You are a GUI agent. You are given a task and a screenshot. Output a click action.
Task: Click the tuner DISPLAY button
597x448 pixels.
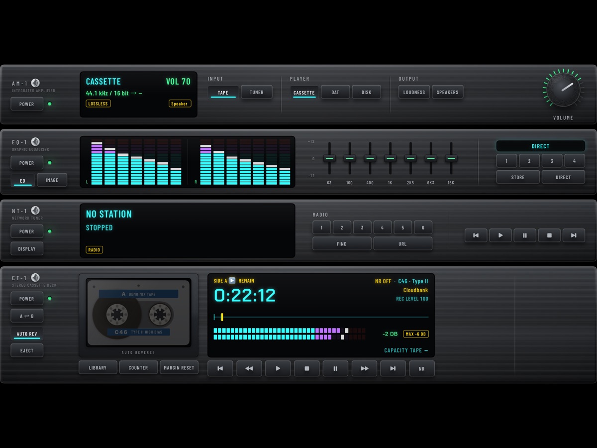[x=27, y=248]
